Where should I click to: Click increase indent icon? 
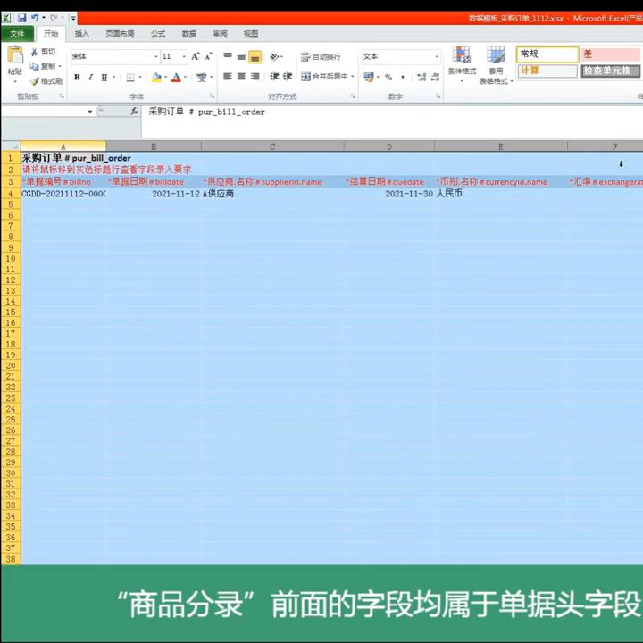coord(288,76)
